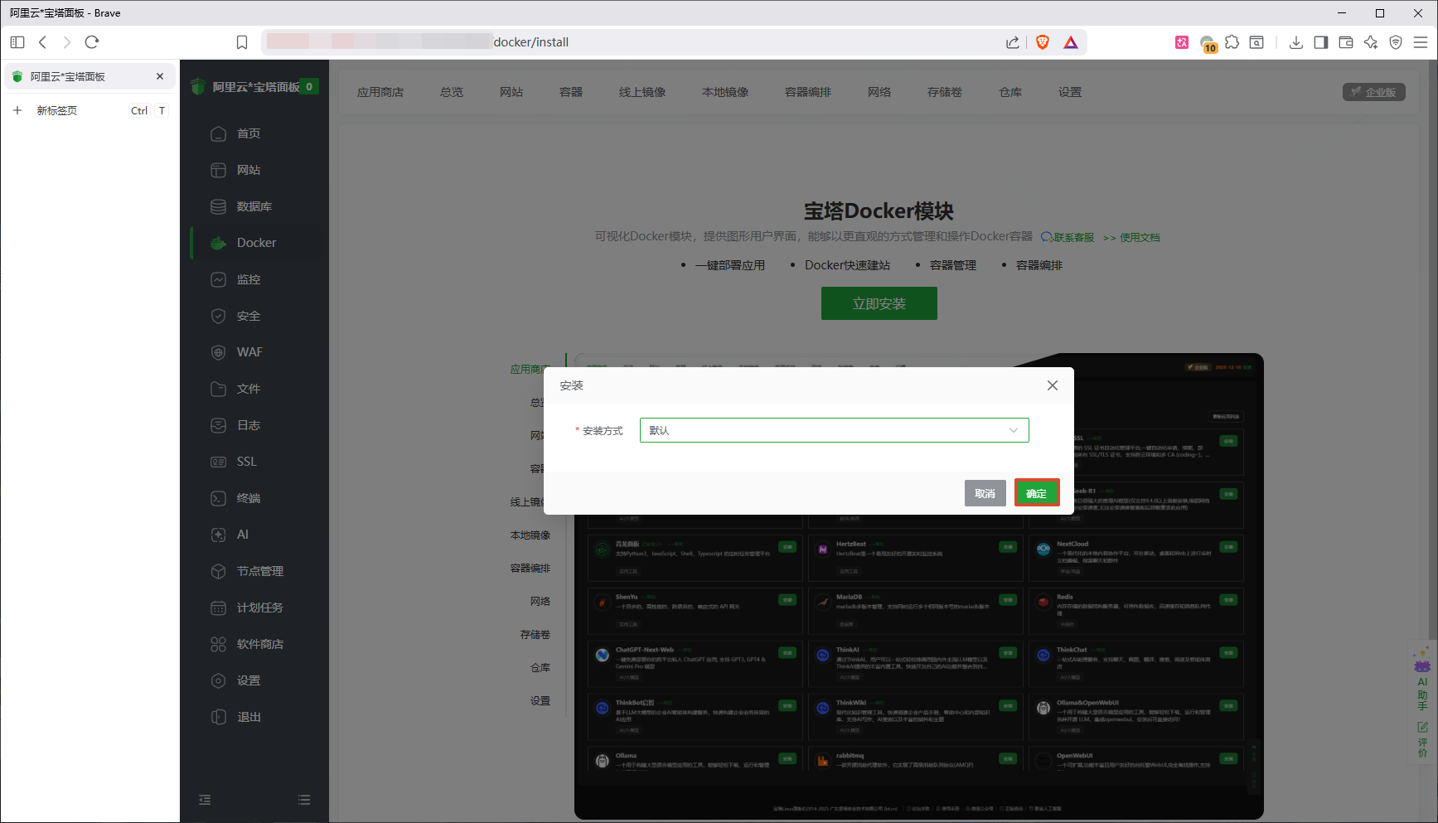Switch to the 本地镜像 tab
Image resolution: width=1438 pixels, height=823 pixels.
click(725, 92)
